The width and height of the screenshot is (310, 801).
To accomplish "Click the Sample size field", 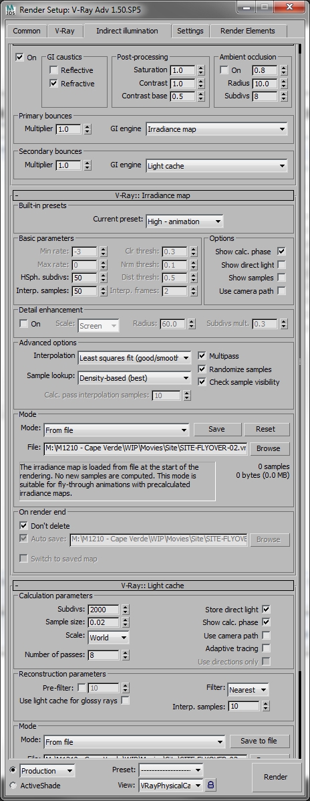I will pos(104,622).
